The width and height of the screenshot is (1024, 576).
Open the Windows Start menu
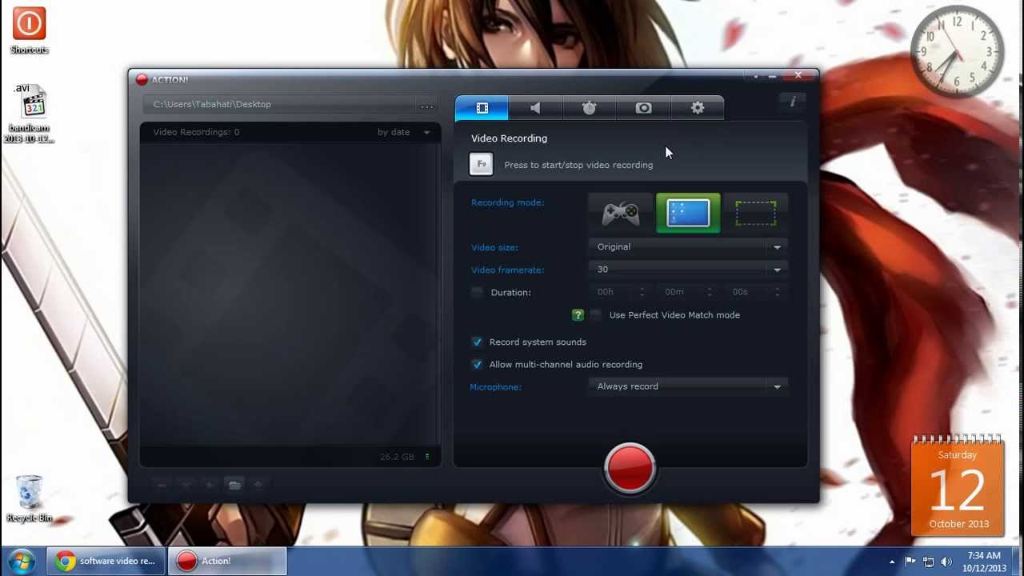click(22, 561)
